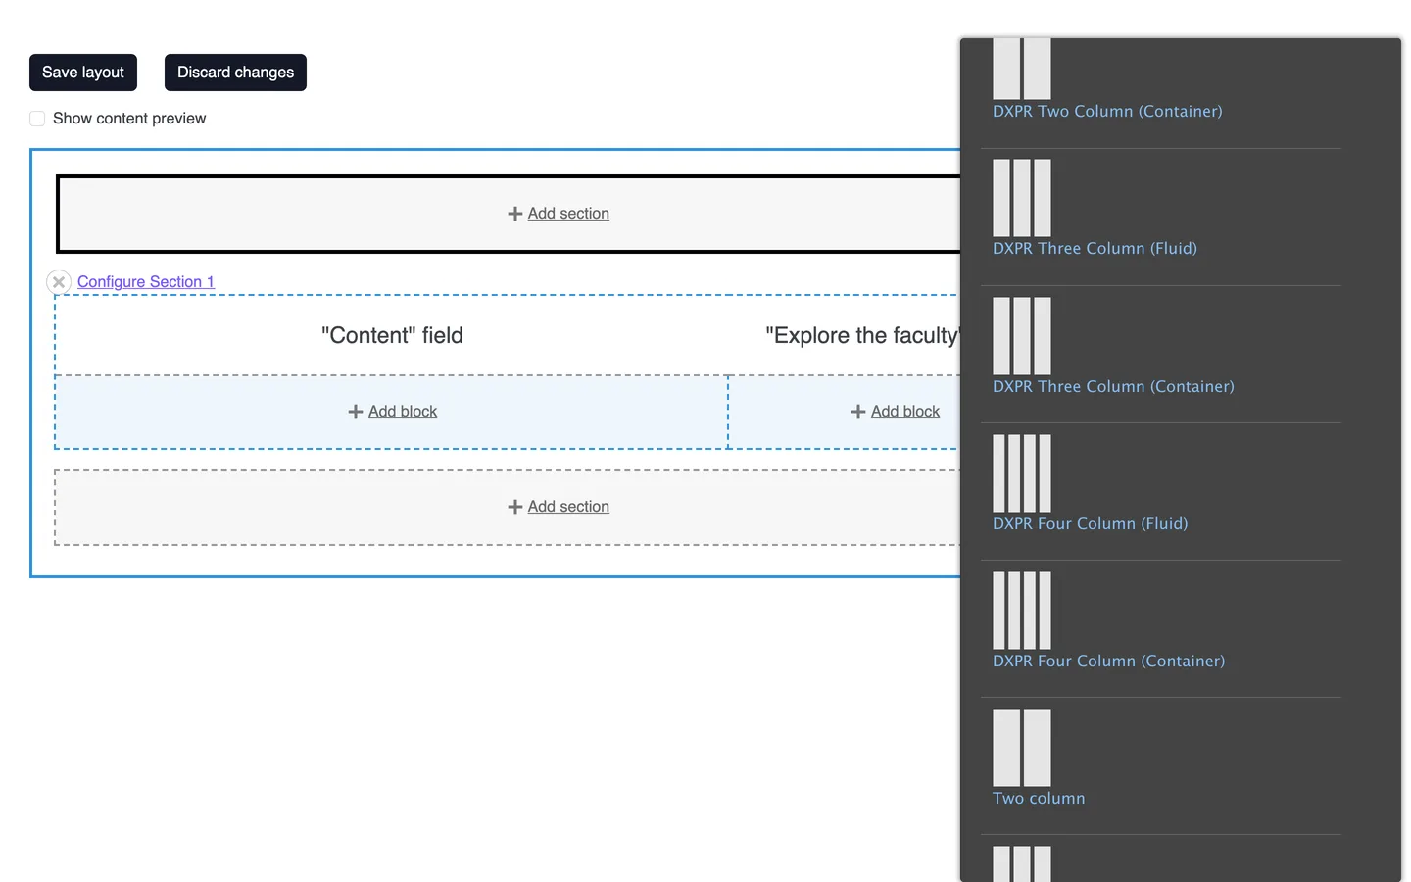This screenshot has width=1411, height=882.
Task: Click the plus icon of the top Add section
Action: click(x=515, y=214)
